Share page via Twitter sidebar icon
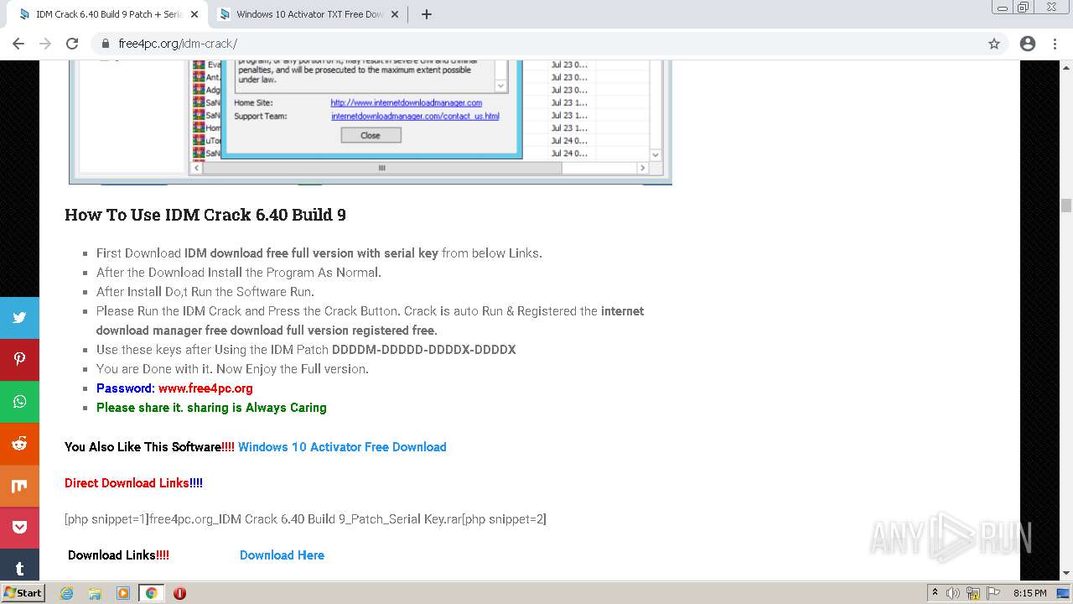Viewport: 1073px width, 604px height. coord(19,318)
